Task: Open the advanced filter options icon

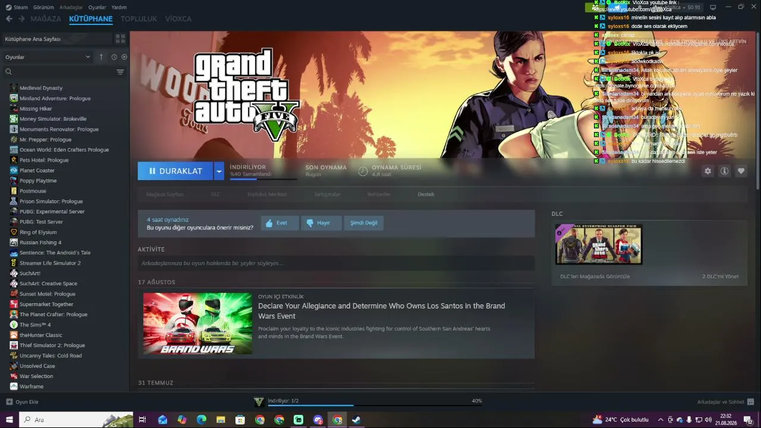Action: click(120, 72)
